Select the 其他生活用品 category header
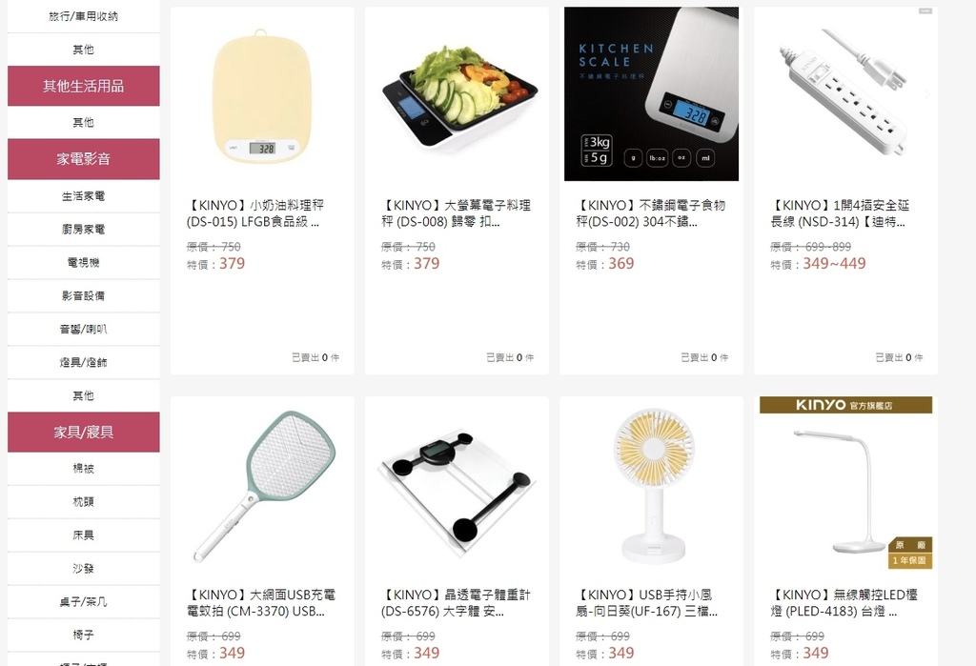The height and width of the screenshot is (666, 976). pyautogui.click(x=84, y=86)
